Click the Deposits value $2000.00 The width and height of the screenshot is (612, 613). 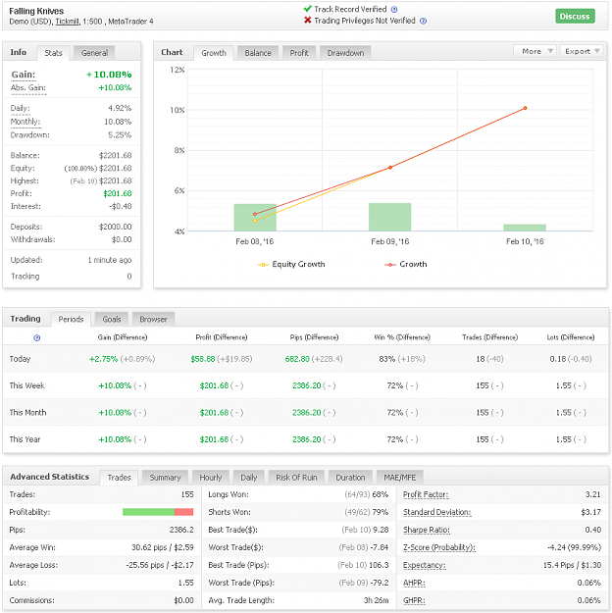pyautogui.click(x=115, y=227)
